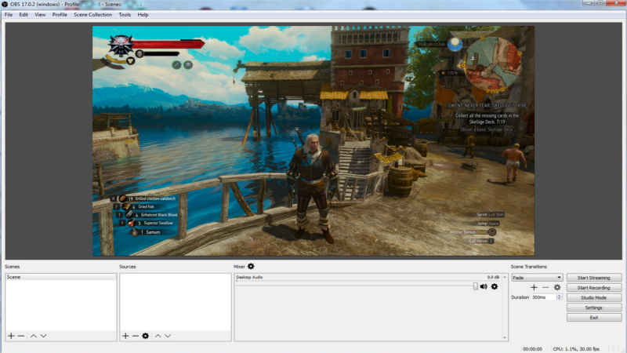
Task: Click the Desktop Audio label
Action: (249, 277)
